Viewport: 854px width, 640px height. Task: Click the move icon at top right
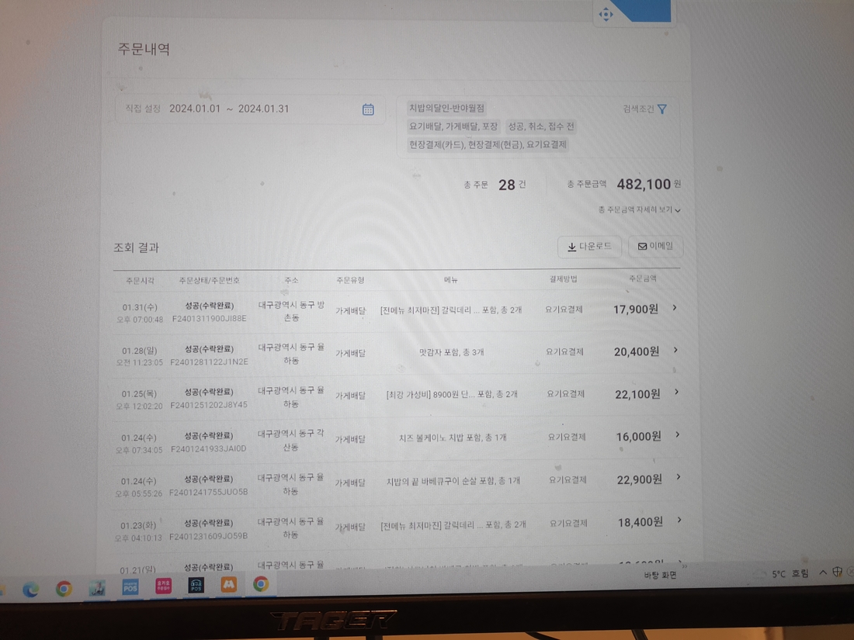[606, 14]
